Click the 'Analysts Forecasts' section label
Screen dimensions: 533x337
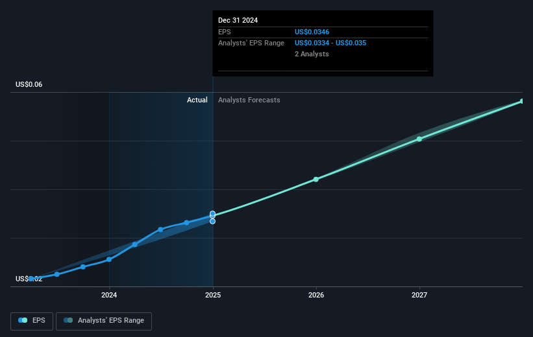(249, 100)
